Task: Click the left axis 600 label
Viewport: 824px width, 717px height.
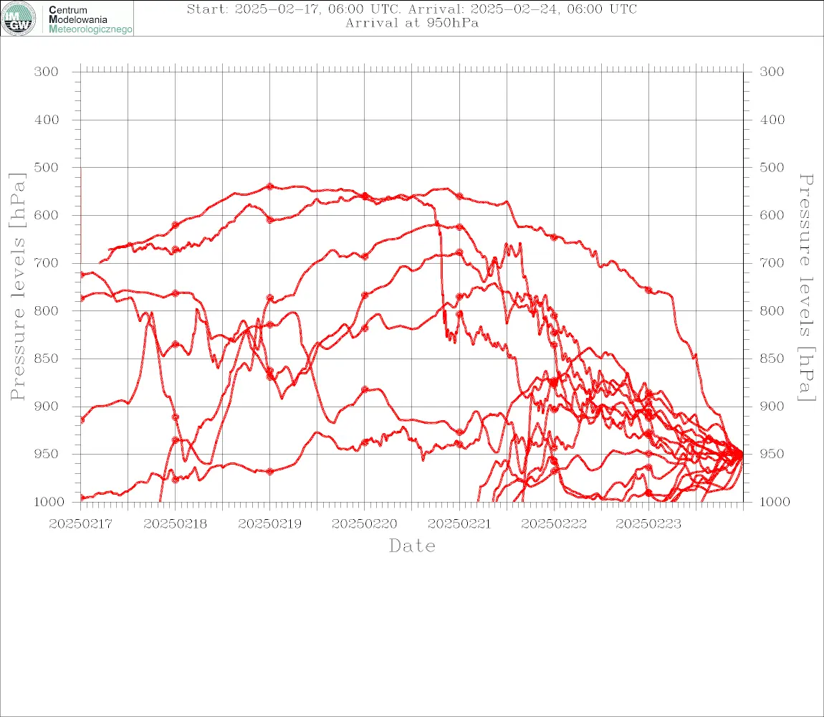Action: coord(47,215)
